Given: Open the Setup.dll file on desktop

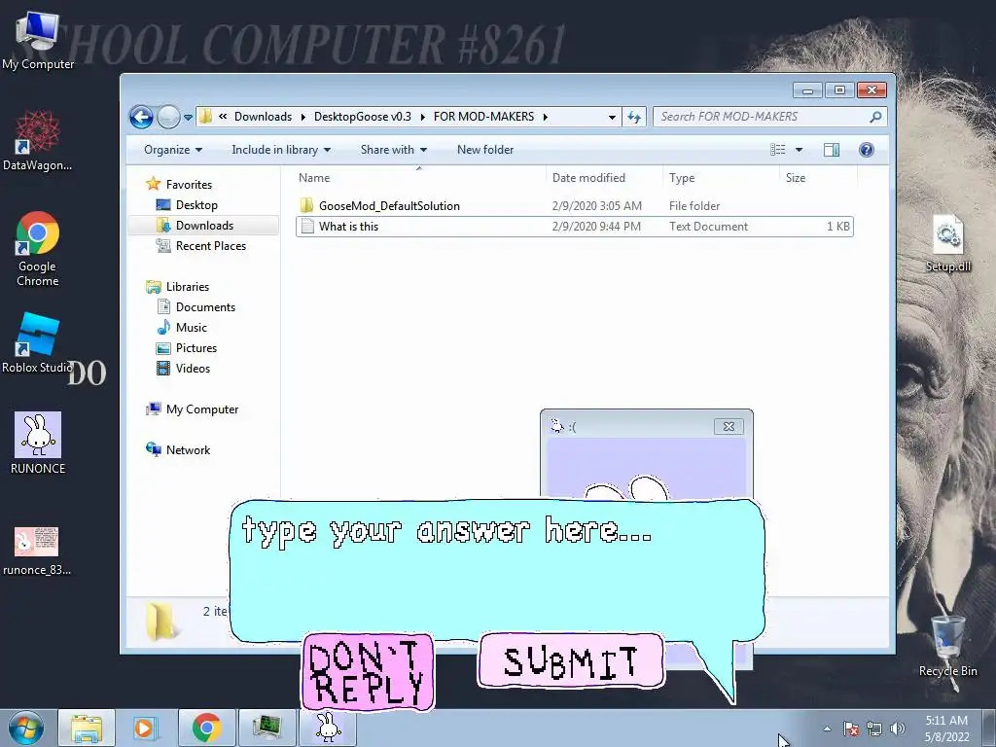Looking at the screenshot, I should point(947,244).
